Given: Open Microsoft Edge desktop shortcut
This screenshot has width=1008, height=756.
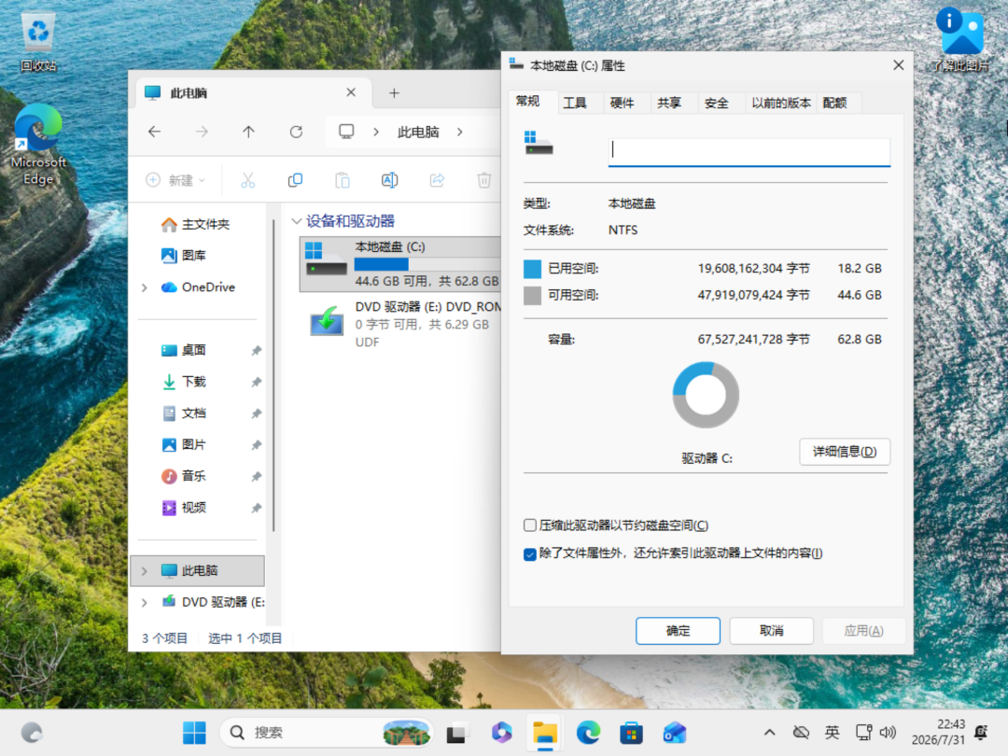Looking at the screenshot, I should [x=38, y=145].
